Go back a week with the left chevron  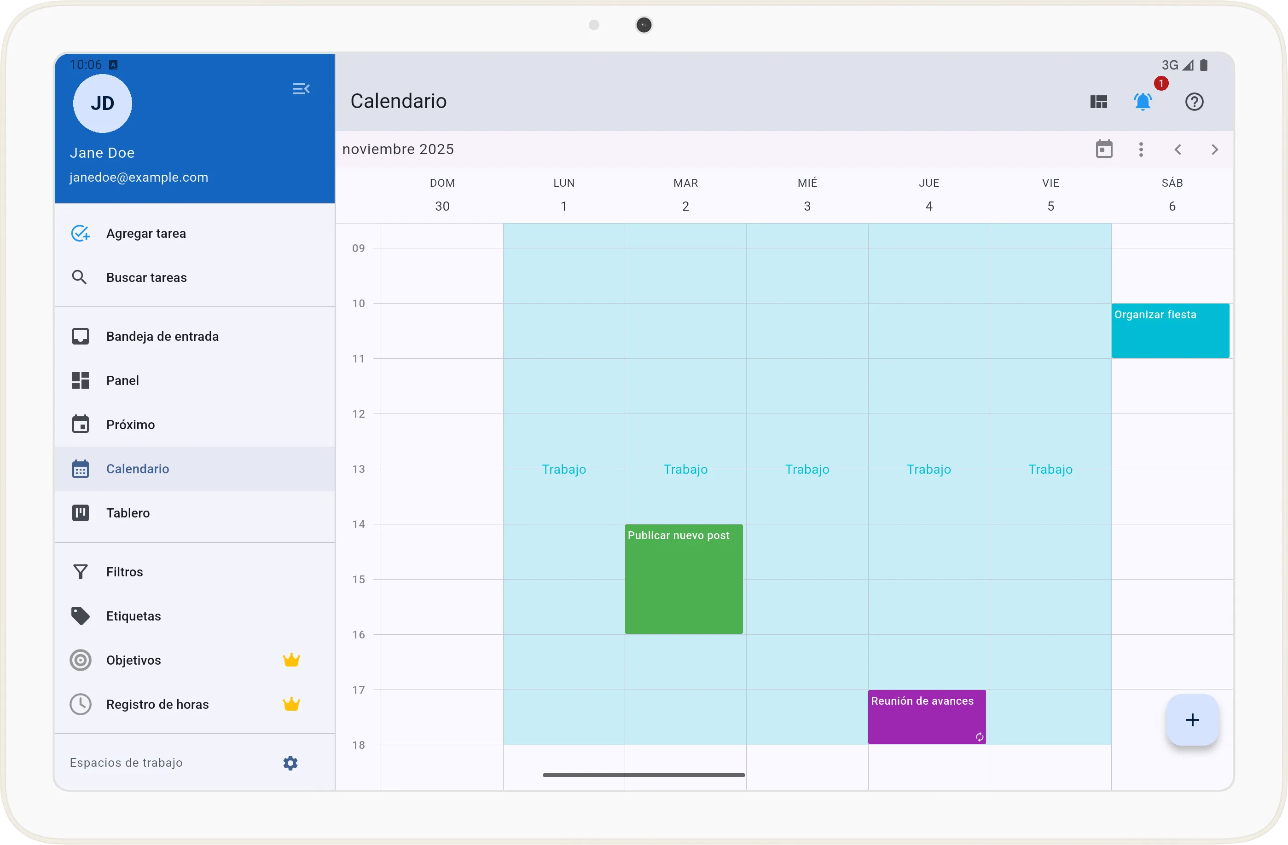(x=1178, y=149)
